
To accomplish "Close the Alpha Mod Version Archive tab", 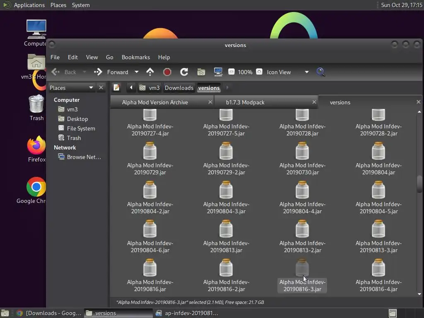I will (210, 102).
